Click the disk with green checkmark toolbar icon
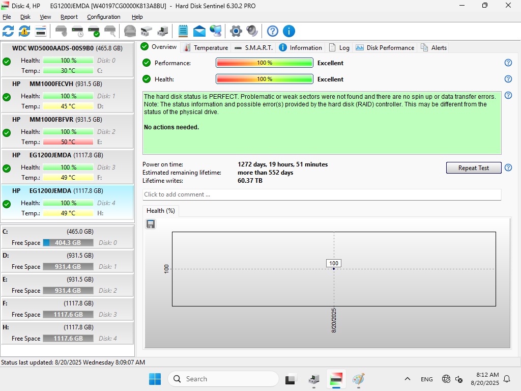 (94, 31)
